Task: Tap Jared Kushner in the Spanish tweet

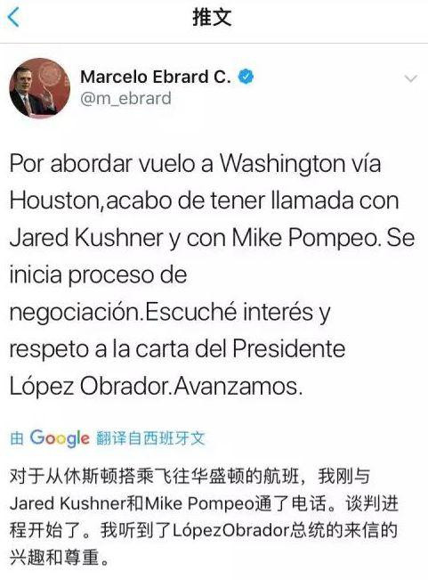Action: (x=86, y=238)
